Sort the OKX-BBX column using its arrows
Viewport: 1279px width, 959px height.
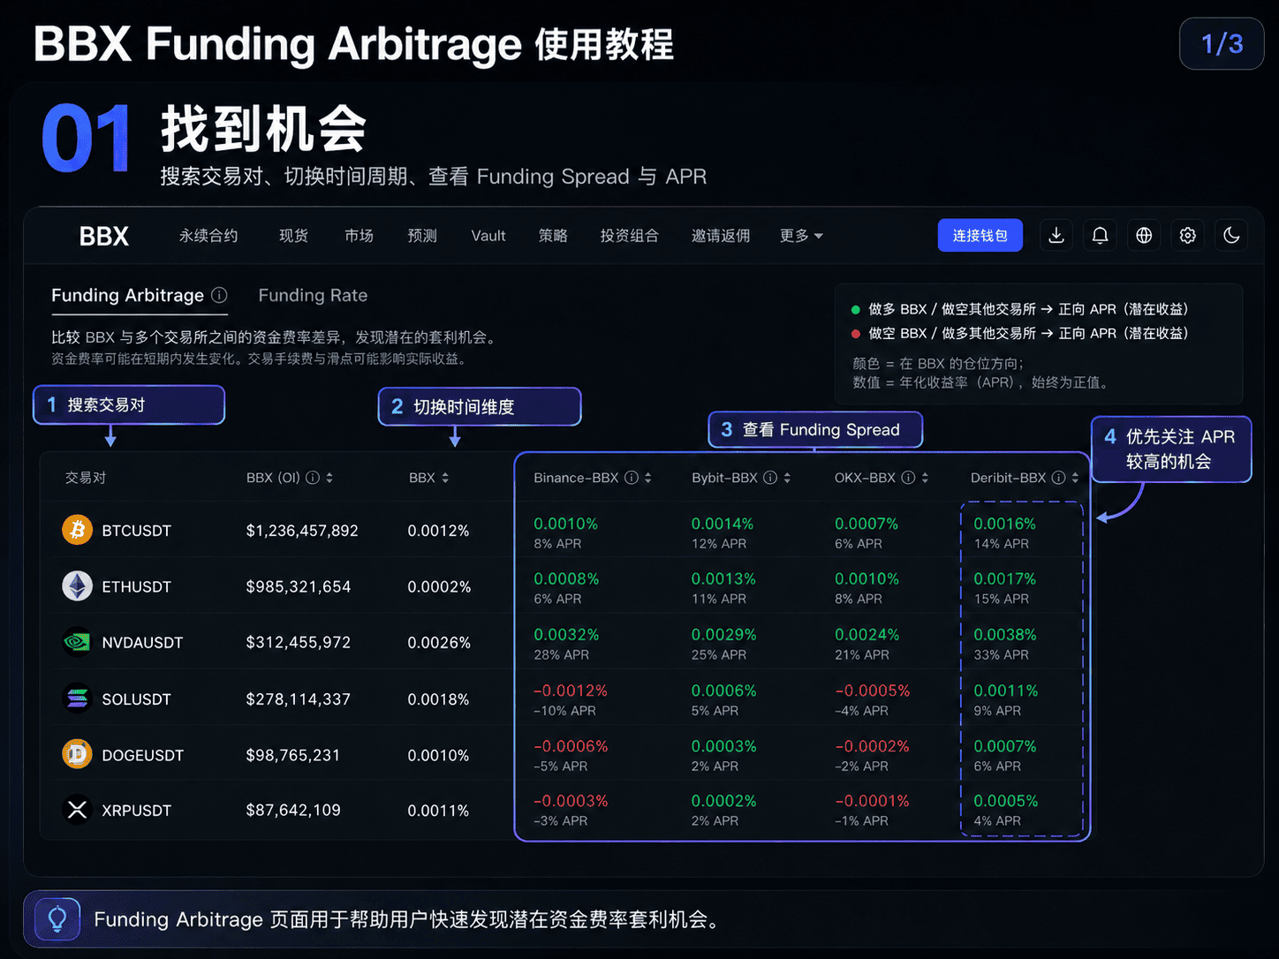click(925, 478)
